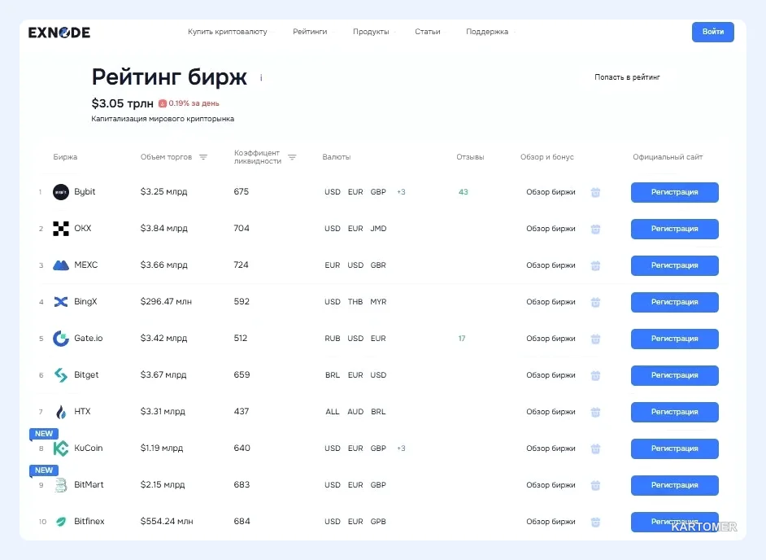
Task: Click the Попасть в рейтинг link
Action: point(627,77)
